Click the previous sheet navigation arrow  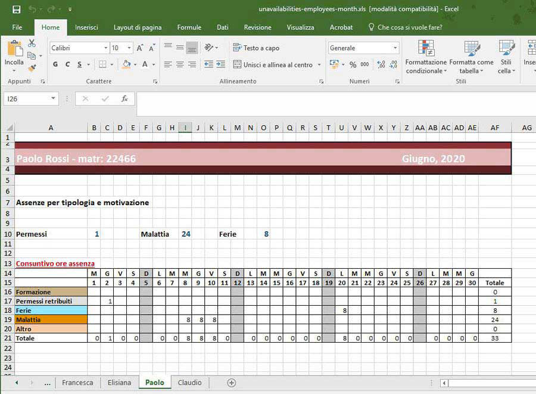(17, 383)
